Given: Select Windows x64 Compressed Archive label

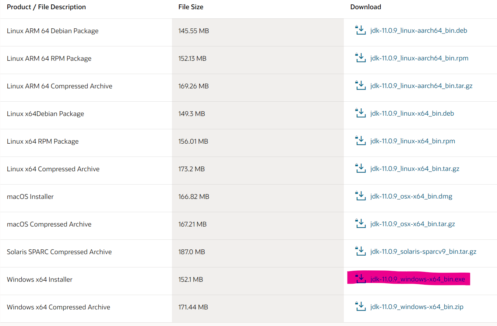Looking at the screenshot, I should 59,307.
